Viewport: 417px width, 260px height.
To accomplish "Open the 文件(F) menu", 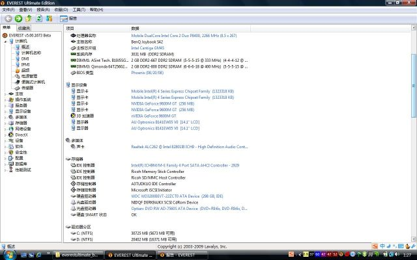I will (8, 10).
